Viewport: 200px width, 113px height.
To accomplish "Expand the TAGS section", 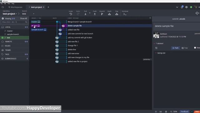I will click(14, 54).
